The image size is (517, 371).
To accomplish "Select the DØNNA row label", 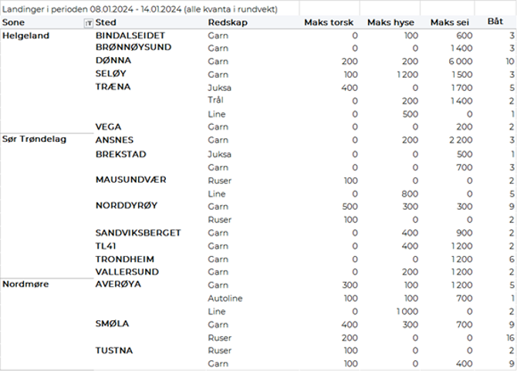I will coord(113,60).
